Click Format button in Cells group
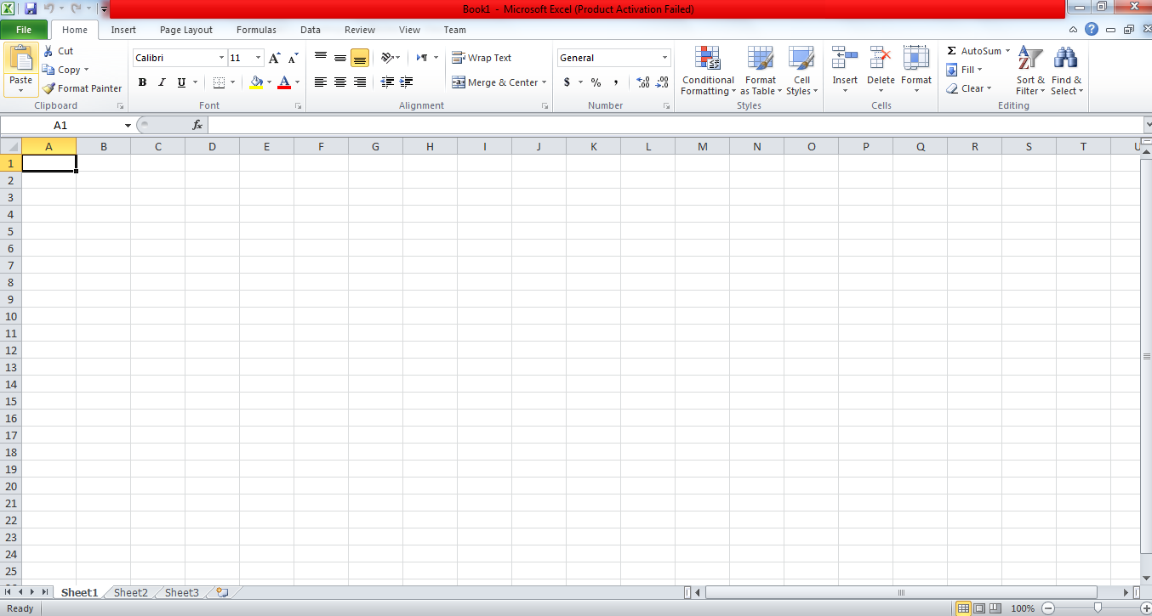This screenshot has width=1152, height=616. [x=916, y=71]
